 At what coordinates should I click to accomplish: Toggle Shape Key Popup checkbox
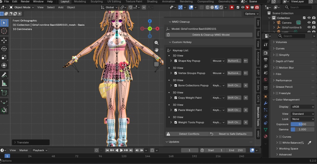pyautogui.click(x=176, y=61)
